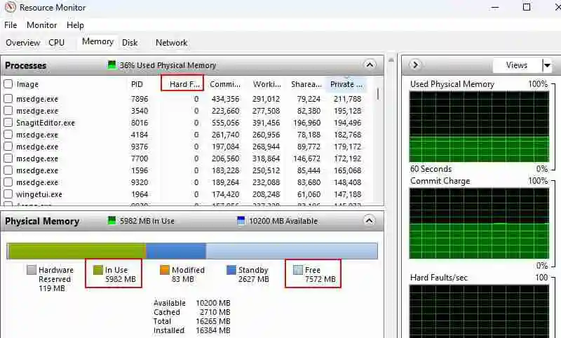561x338 pixels.
Task: Click the Free light-blue segment of memory bar
Action: (292, 251)
